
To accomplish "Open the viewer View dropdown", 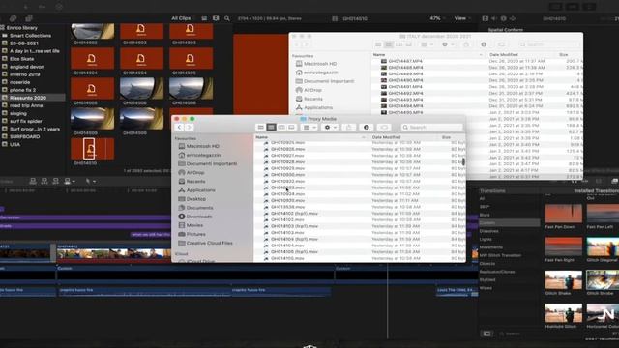I will click(x=462, y=18).
